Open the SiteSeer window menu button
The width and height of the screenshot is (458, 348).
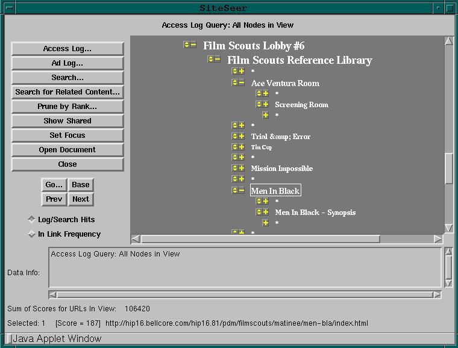tap(10, 8)
